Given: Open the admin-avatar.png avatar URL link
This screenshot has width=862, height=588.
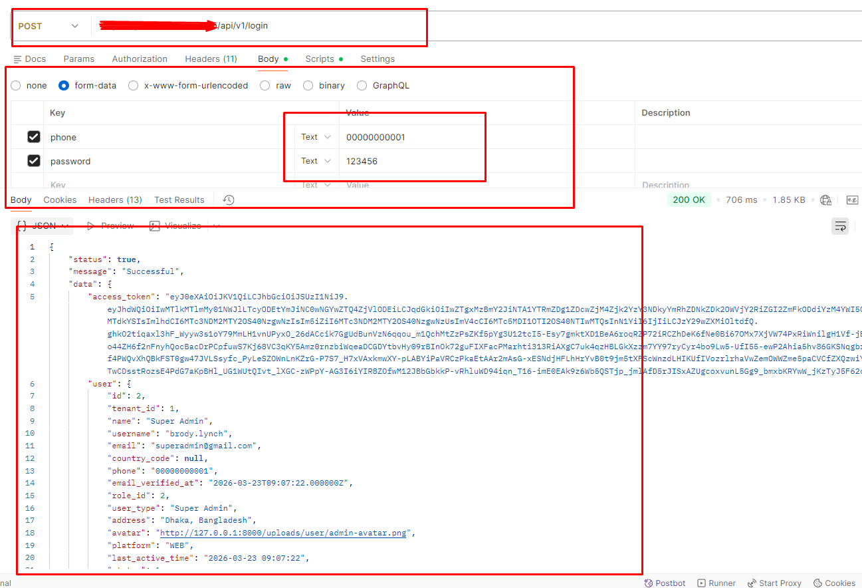Looking at the screenshot, I should click(282, 533).
